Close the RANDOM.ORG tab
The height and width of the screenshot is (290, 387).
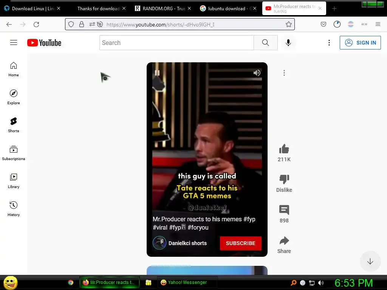[x=189, y=8]
